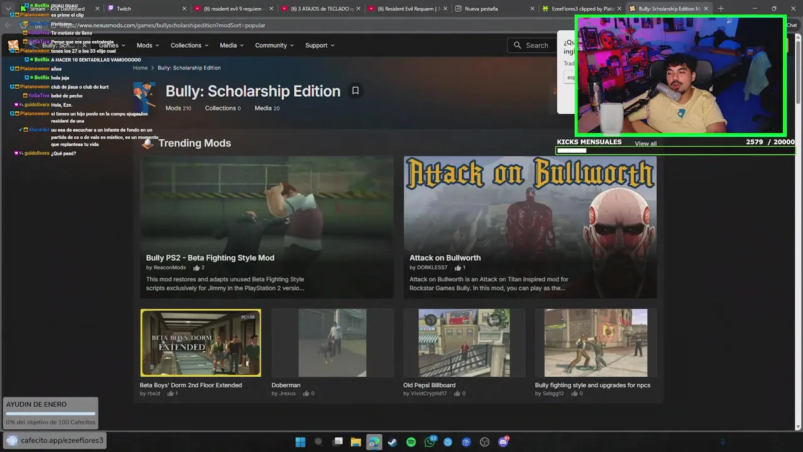
Task: Click the Old Pepsi Billboard title
Action: 429,385
